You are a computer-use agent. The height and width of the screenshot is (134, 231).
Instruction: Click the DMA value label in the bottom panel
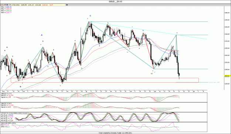(x=6, y=127)
